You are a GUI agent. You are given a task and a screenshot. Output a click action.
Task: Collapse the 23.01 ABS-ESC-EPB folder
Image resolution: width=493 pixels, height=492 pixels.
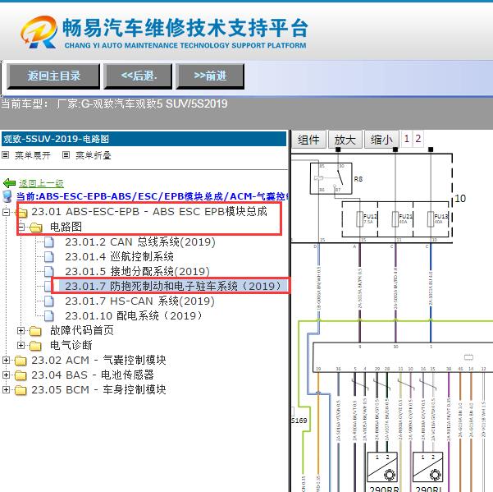pyautogui.click(x=7, y=212)
